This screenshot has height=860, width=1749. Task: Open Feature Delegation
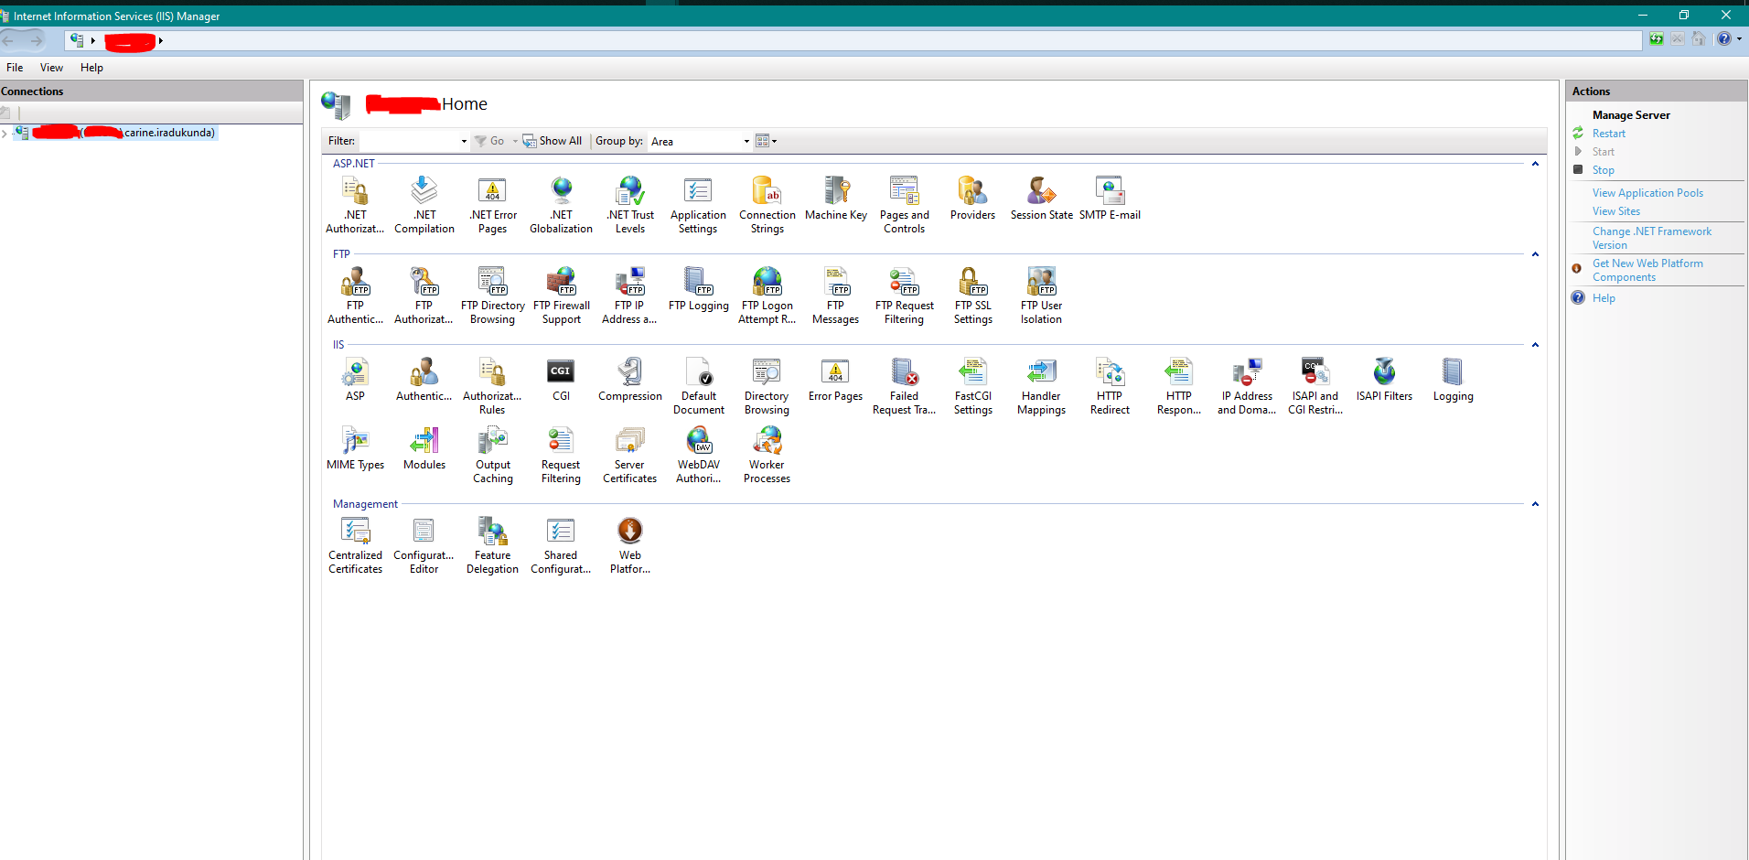pyautogui.click(x=492, y=545)
